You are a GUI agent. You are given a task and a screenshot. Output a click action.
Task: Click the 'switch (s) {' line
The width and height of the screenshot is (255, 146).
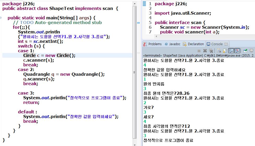[x=31, y=46]
